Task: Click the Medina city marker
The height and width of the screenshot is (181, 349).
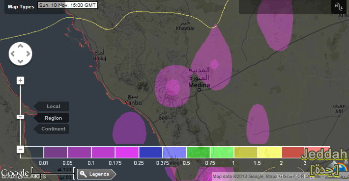Action: tap(199, 90)
